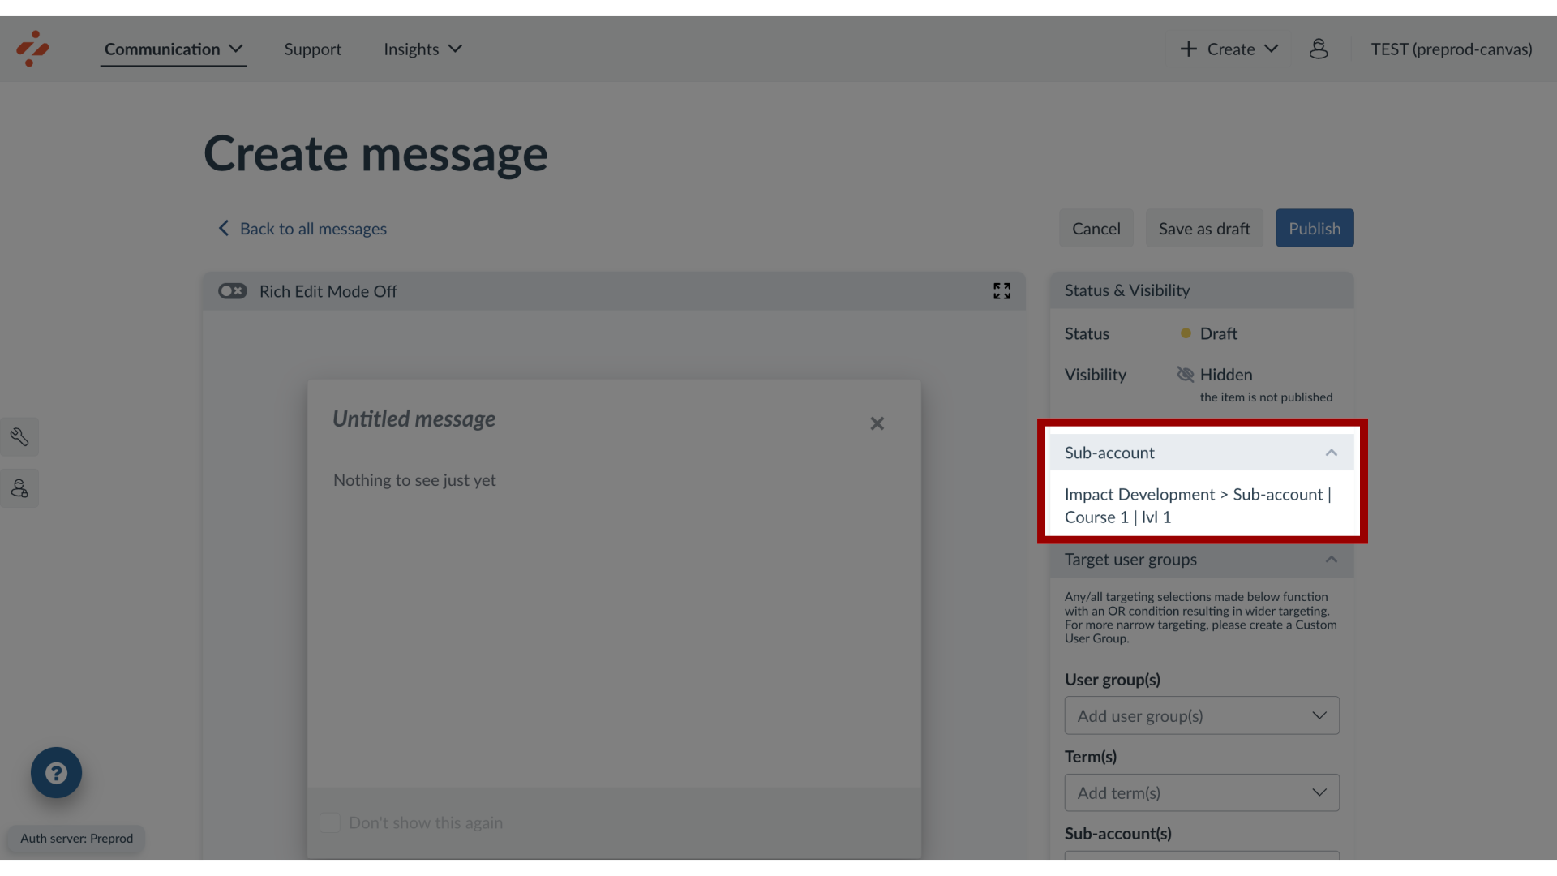Click Publish button to publish message
The image size is (1557, 876).
[x=1315, y=228]
